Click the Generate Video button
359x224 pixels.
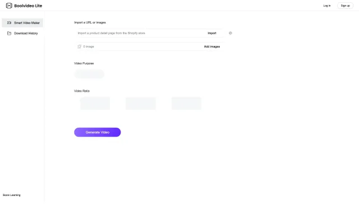(x=97, y=132)
